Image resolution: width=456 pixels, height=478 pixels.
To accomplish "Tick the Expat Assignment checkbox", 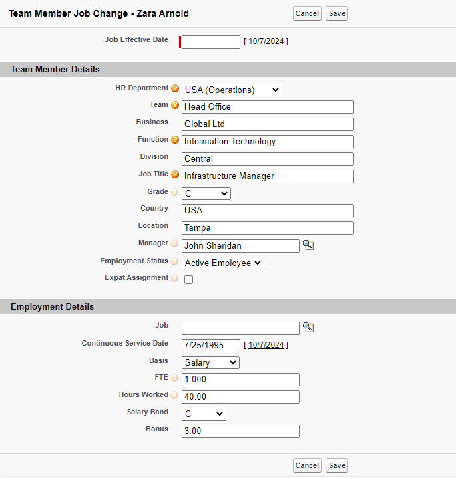I will (188, 280).
